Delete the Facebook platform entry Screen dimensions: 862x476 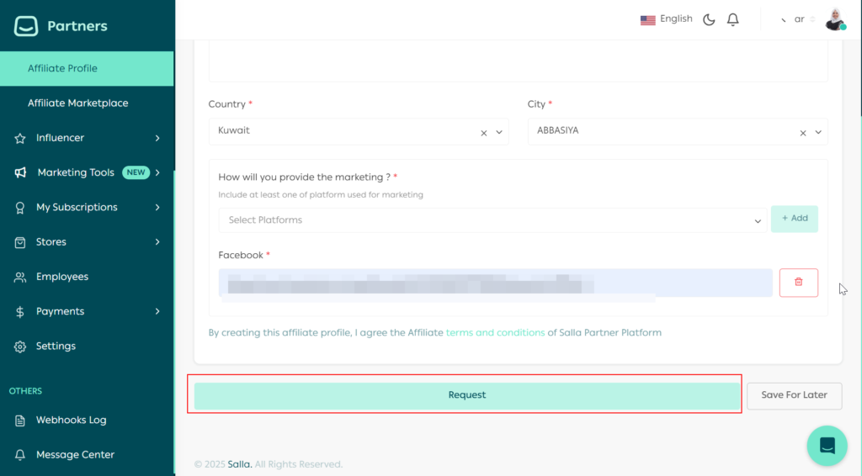pyautogui.click(x=798, y=283)
